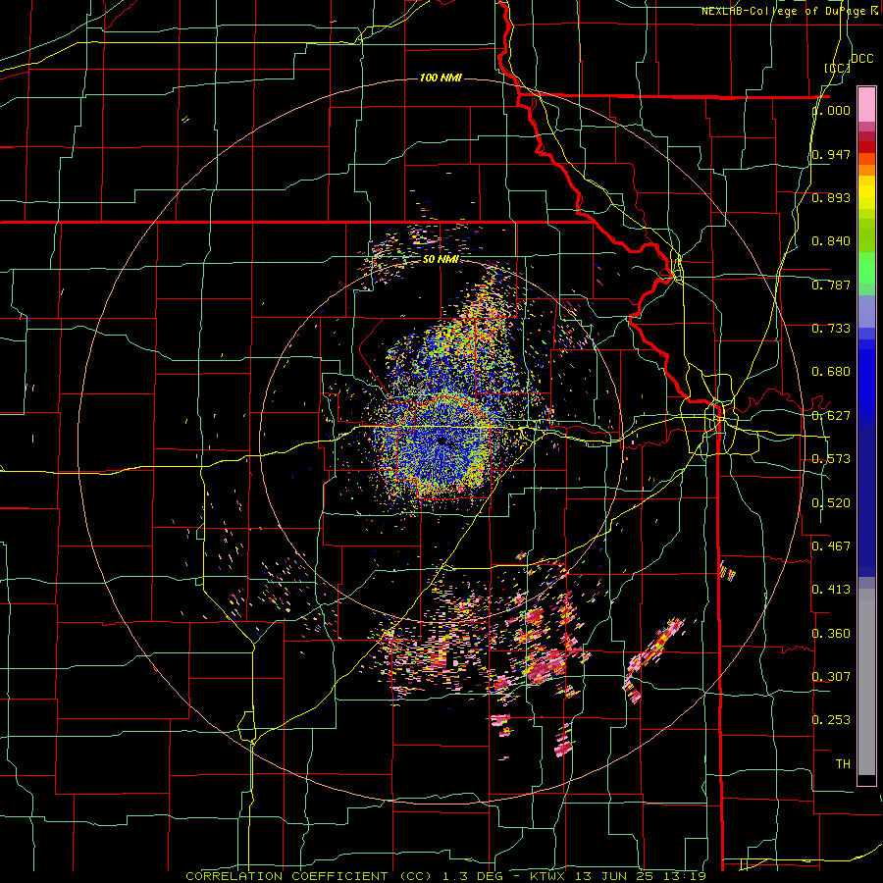Click the black radar site dot at map center
The height and width of the screenshot is (883, 883).
pyautogui.click(x=441, y=441)
